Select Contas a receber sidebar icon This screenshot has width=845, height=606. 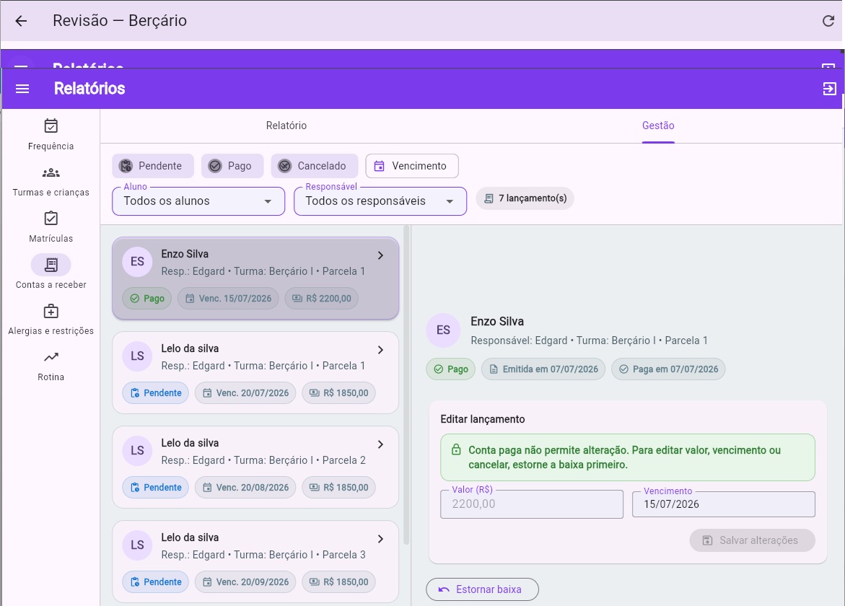[x=51, y=265]
